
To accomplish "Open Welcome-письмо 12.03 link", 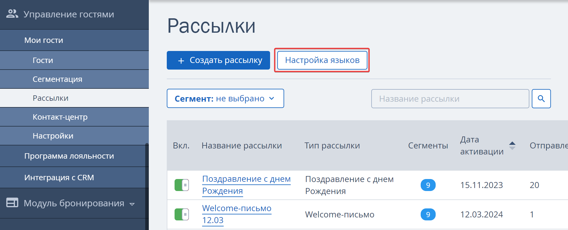I will pos(237,214).
